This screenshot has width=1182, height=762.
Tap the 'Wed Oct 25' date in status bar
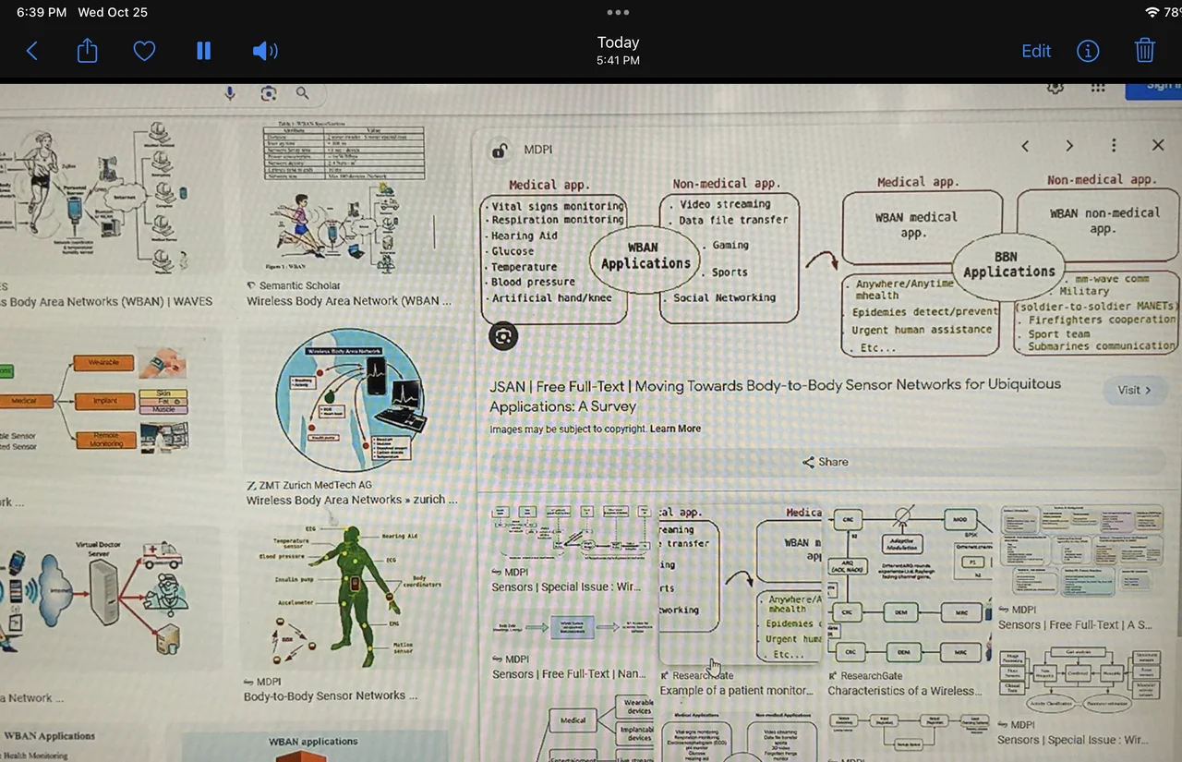pyautogui.click(x=113, y=12)
